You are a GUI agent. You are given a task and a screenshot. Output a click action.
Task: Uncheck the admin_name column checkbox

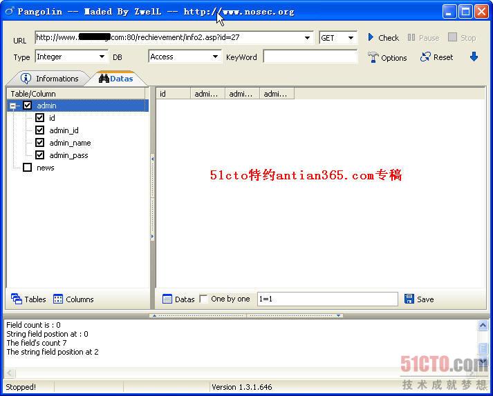[39, 142]
